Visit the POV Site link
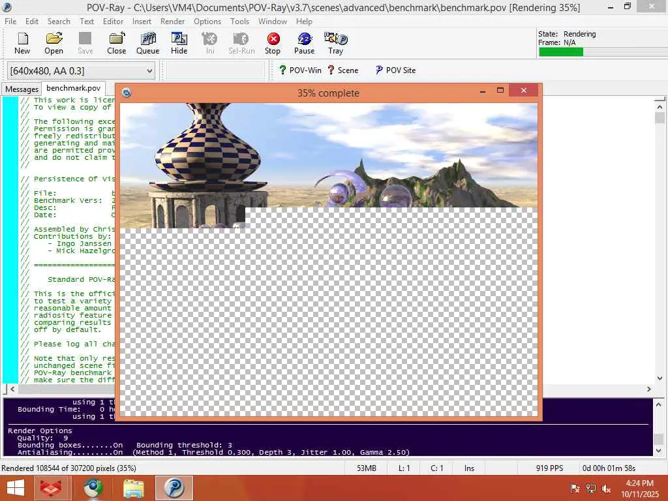Viewport: 668px width, 501px height. [x=396, y=70]
